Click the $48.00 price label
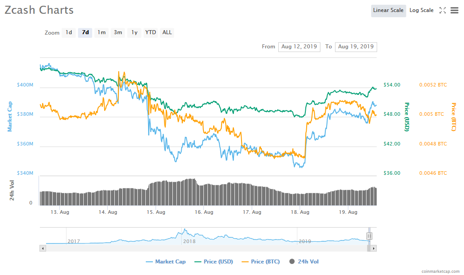 click(392, 114)
